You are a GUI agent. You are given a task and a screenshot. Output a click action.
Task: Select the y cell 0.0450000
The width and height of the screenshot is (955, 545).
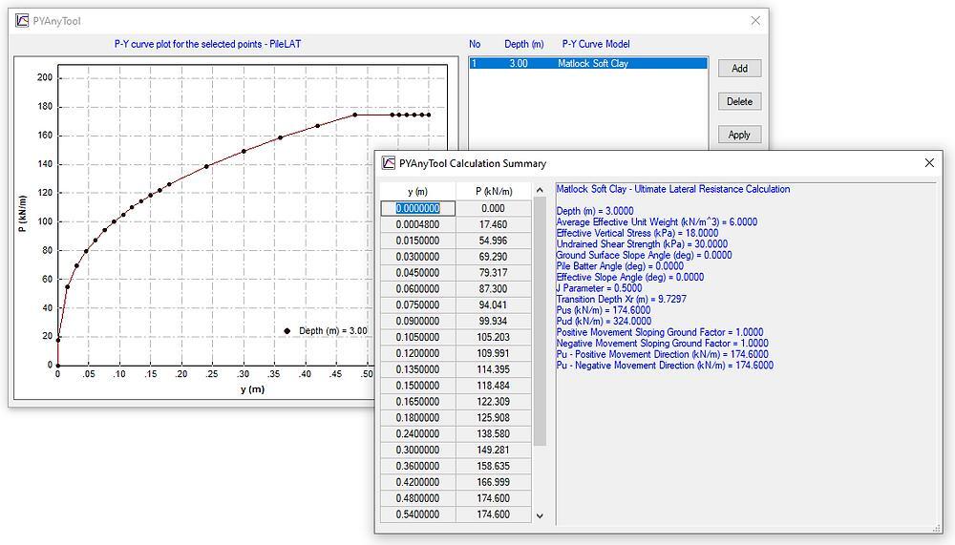click(x=418, y=273)
